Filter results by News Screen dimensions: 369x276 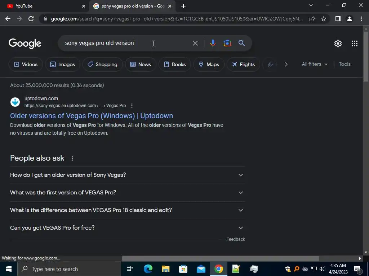tap(141, 64)
